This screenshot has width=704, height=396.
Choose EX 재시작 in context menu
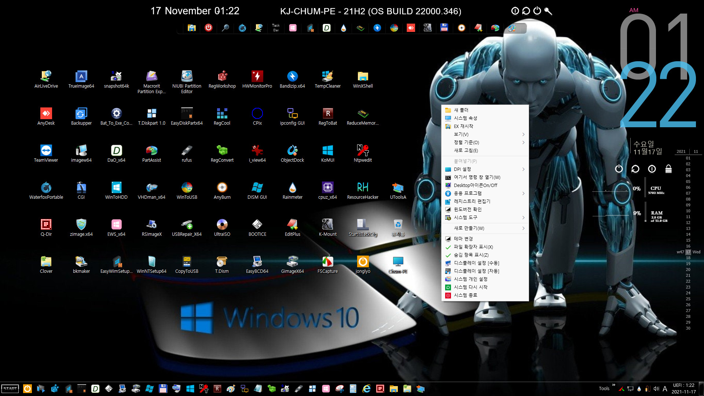click(485, 126)
